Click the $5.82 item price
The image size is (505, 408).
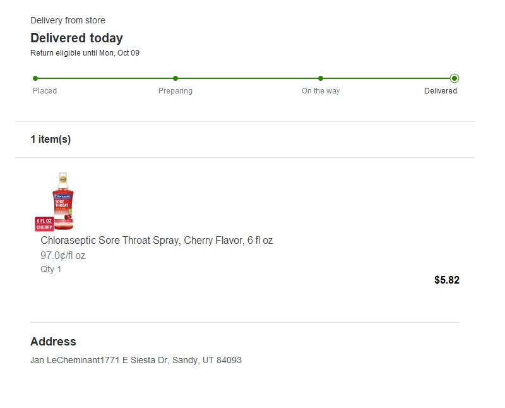pyautogui.click(x=447, y=280)
